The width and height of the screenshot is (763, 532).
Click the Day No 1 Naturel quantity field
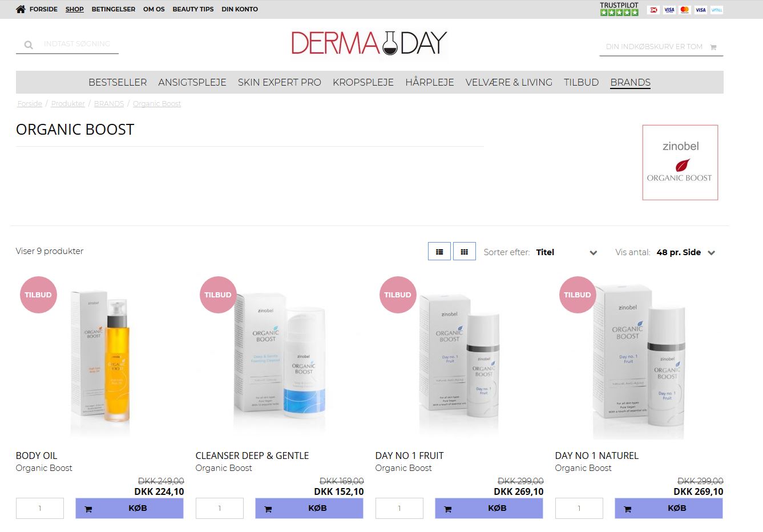[579, 508]
